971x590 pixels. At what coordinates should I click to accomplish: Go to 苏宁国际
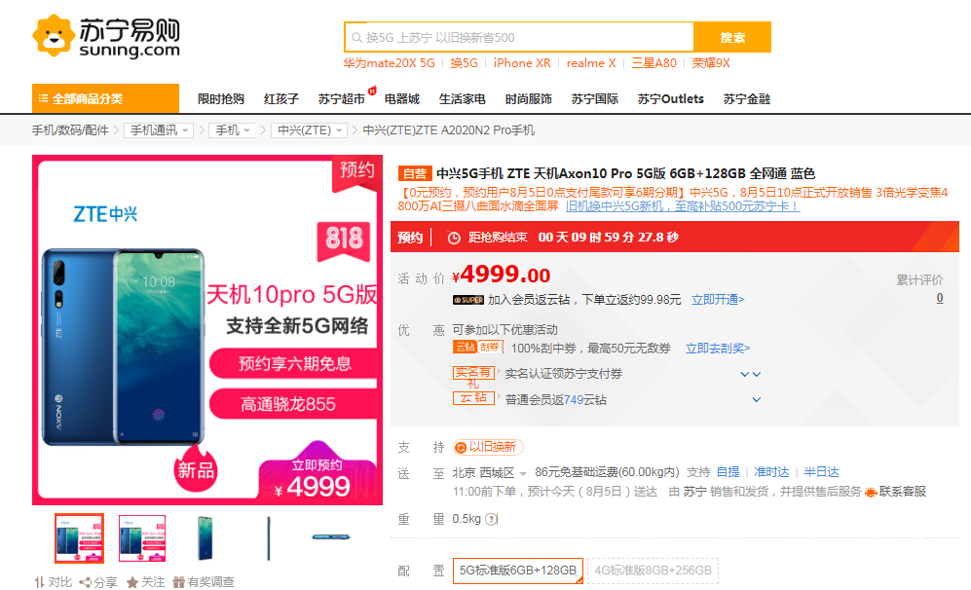594,99
